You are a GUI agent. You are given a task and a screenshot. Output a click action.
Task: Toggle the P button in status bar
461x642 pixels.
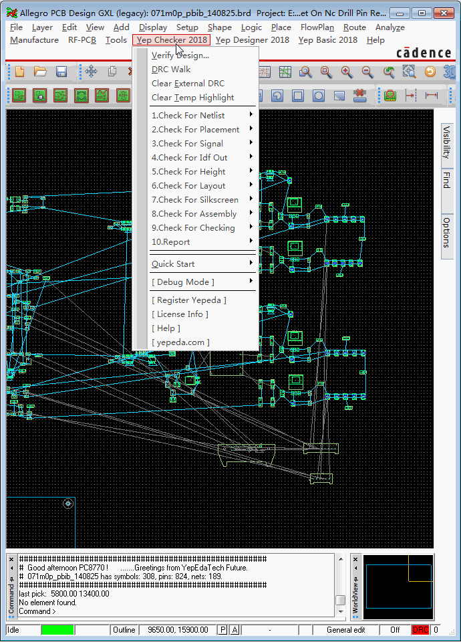tap(223, 630)
